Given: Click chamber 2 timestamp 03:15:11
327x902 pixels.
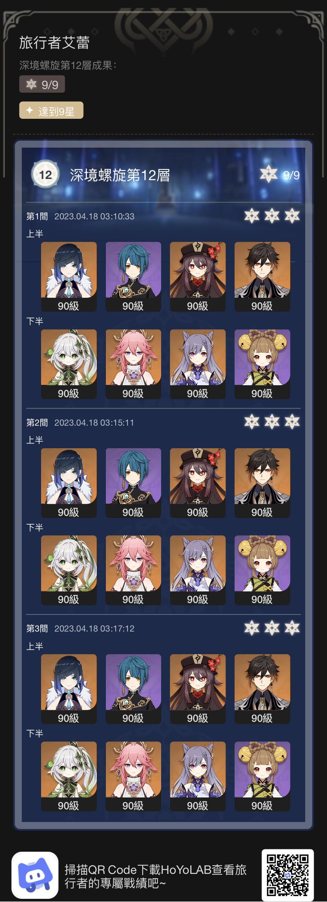Looking at the screenshot, I should click(x=94, y=422).
